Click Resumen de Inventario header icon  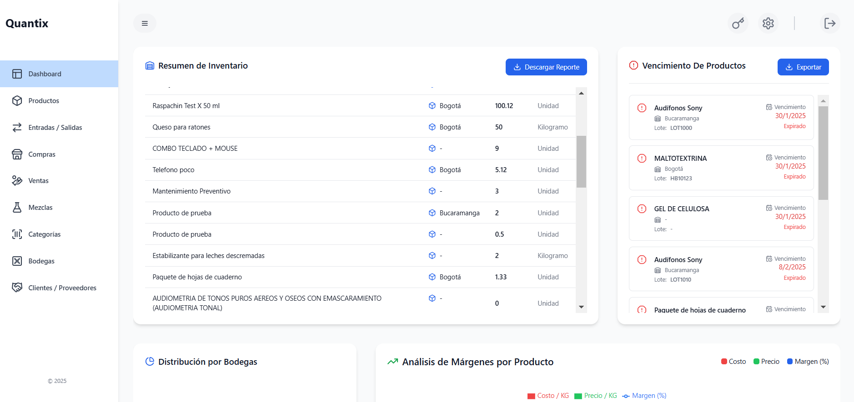point(150,66)
